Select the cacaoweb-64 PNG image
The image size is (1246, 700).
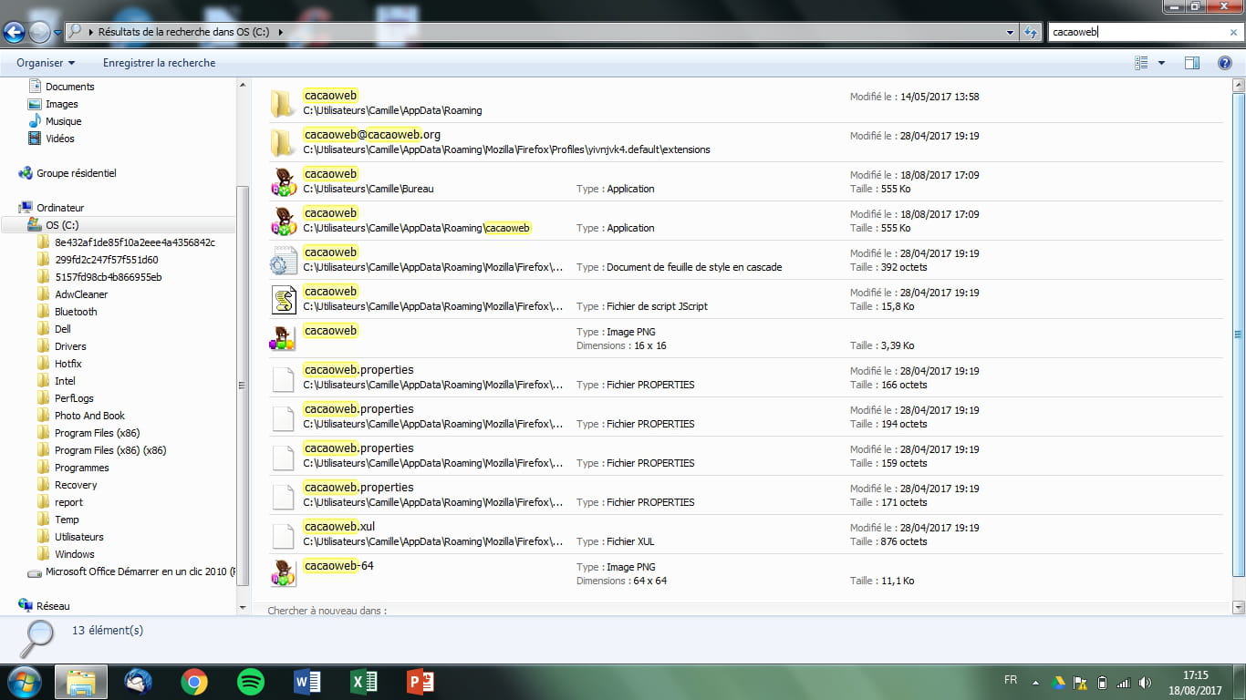pos(338,566)
